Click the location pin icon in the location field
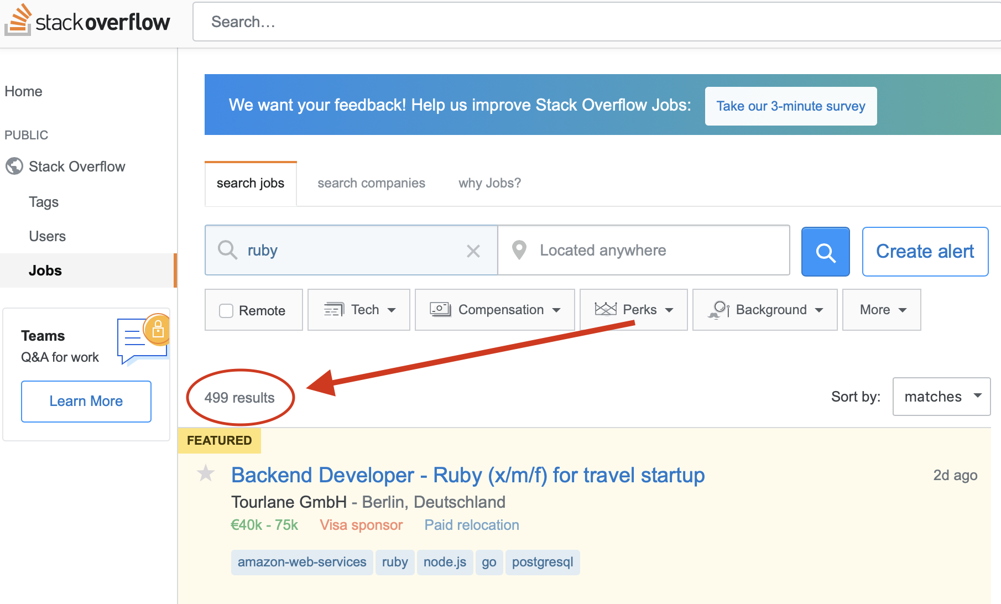This screenshot has height=604, width=1001. (519, 250)
